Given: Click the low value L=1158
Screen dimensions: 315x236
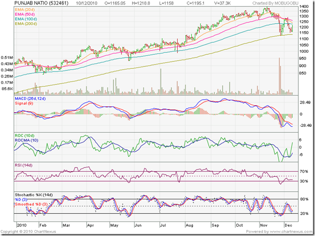Looking at the screenshot, I should [x=167, y=3].
